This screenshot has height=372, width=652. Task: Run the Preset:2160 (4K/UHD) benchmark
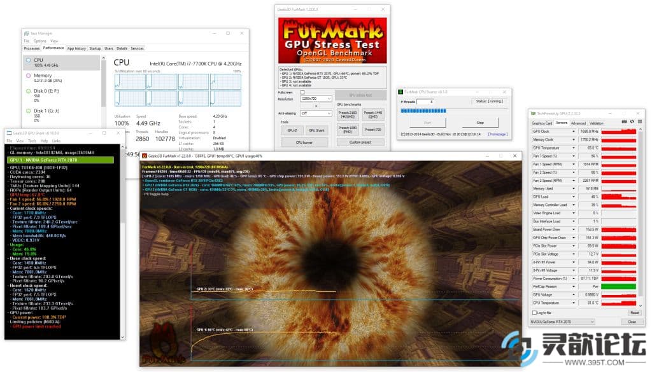(348, 114)
